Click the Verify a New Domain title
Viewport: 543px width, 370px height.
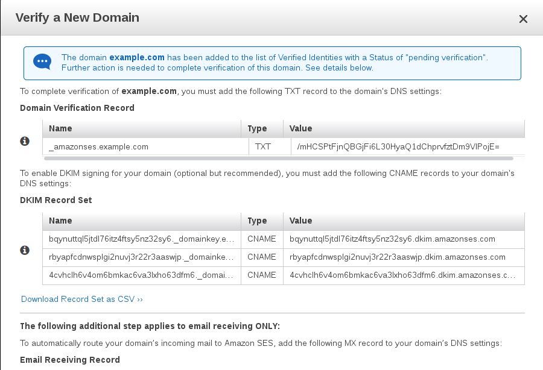pyautogui.click(x=78, y=18)
